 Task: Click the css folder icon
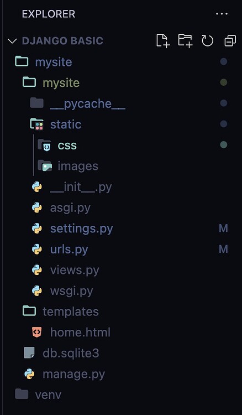tap(44, 145)
